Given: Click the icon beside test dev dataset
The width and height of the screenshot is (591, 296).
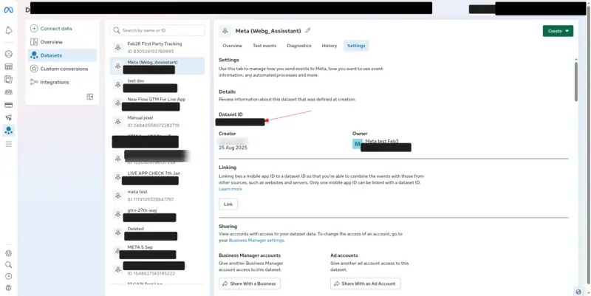Looking at the screenshot, I should (x=118, y=84).
